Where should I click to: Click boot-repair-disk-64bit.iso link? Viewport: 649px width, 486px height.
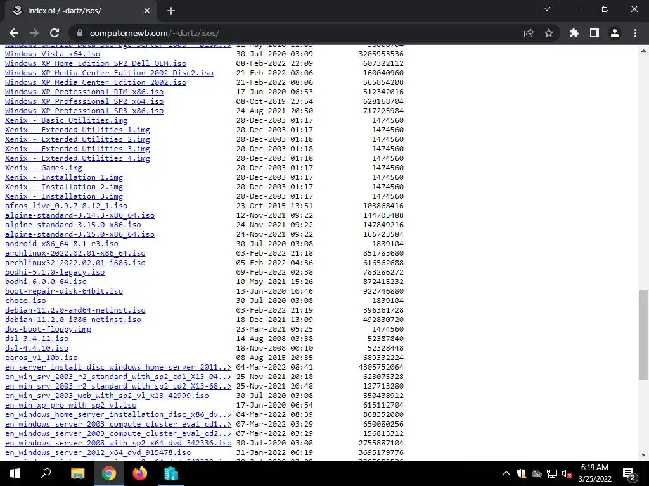(64, 291)
